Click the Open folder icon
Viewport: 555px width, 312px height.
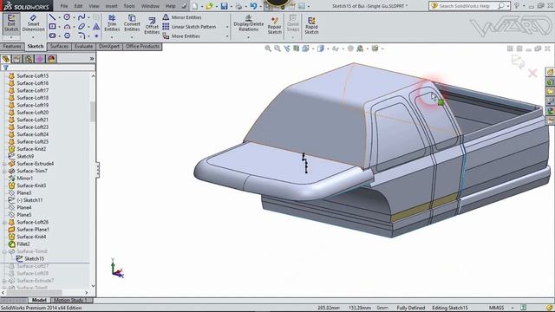[210, 6]
